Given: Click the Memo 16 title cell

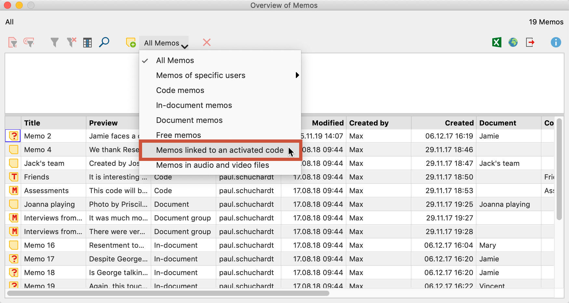Looking at the screenshot, I should click(x=54, y=245).
